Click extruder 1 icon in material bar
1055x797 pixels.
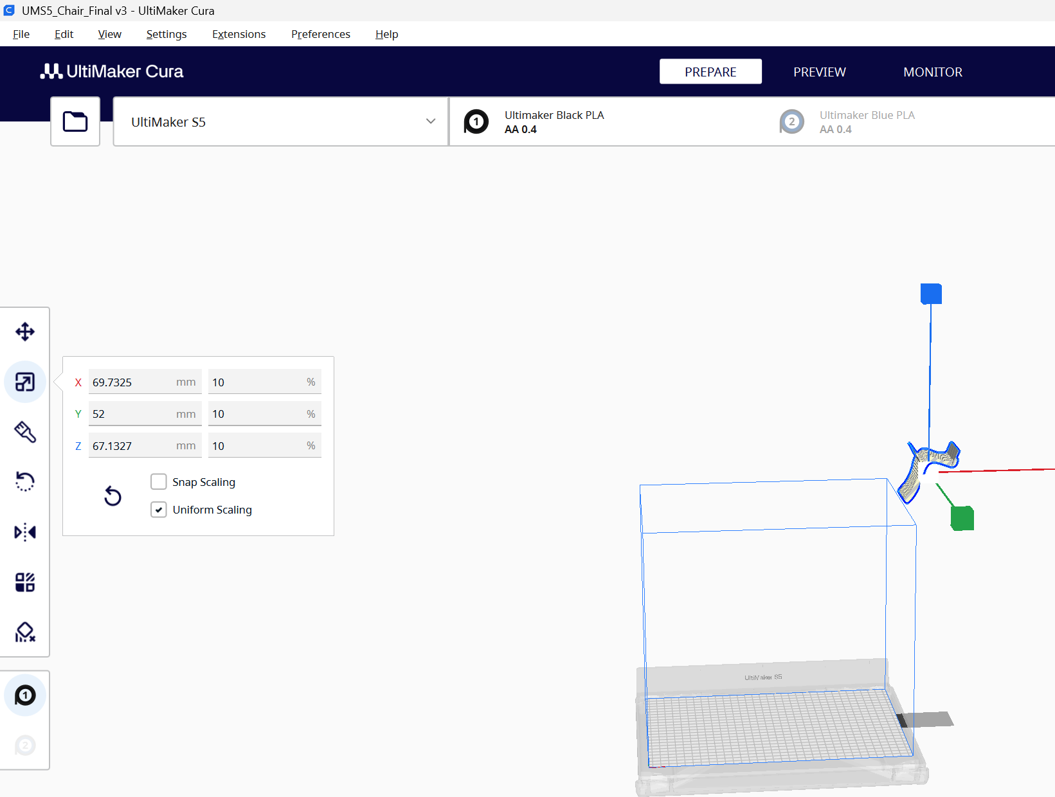476,121
